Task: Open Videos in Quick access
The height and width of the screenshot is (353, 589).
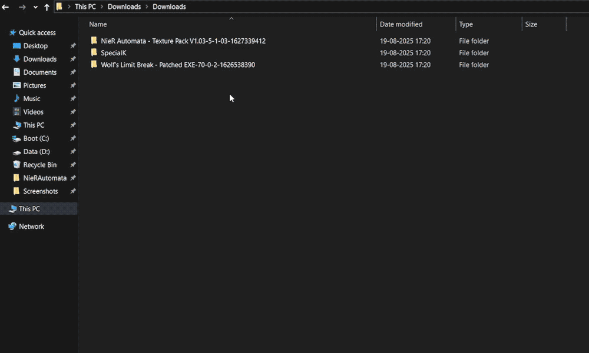Action: click(33, 112)
